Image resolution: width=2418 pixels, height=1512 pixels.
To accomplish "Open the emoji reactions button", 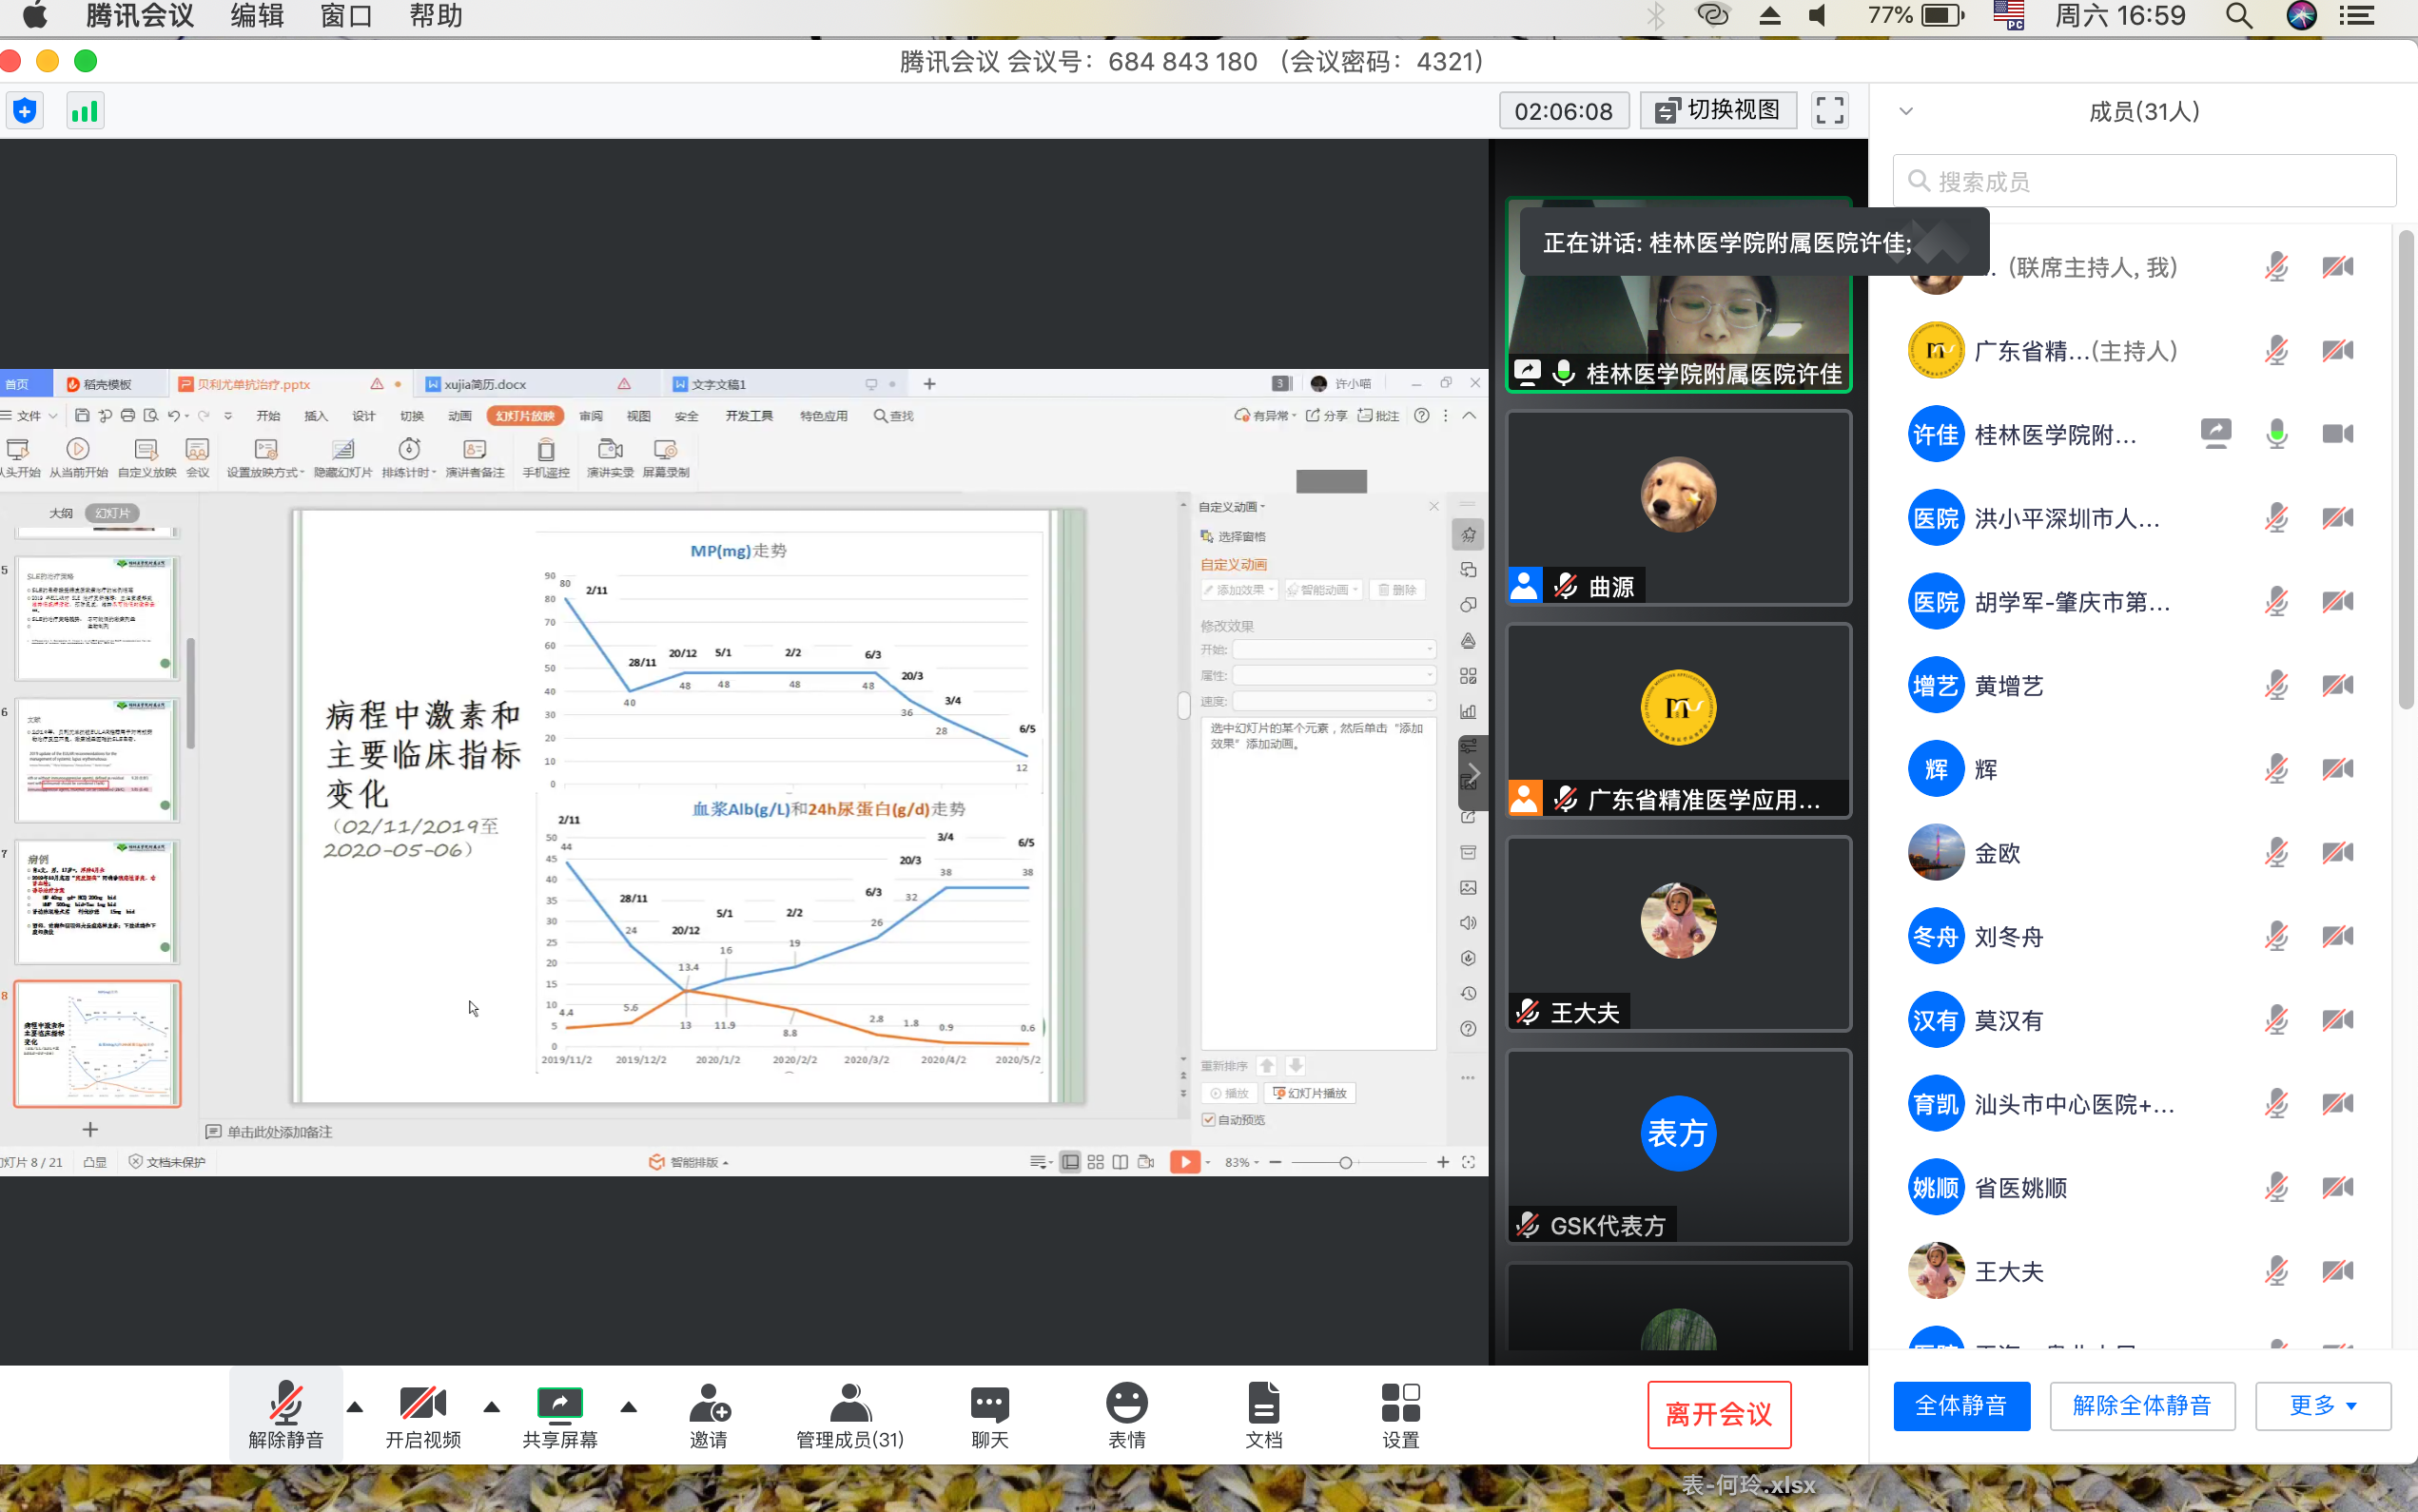I will (x=1126, y=1404).
